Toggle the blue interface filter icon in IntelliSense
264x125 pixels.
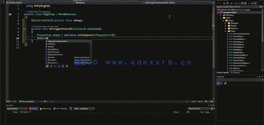63,66
